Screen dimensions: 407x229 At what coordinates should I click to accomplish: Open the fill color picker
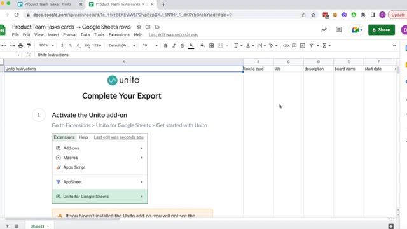point(202,45)
